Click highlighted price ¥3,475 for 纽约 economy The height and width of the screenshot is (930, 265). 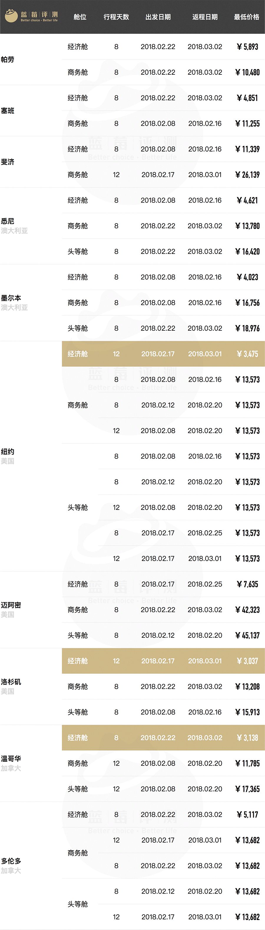pos(247,354)
